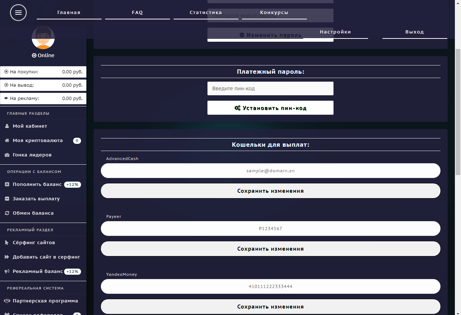The width and height of the screenshot is (461, 315).
Task: Click user icon next to Мой кабинет
Action: click(x=7, y=126)
